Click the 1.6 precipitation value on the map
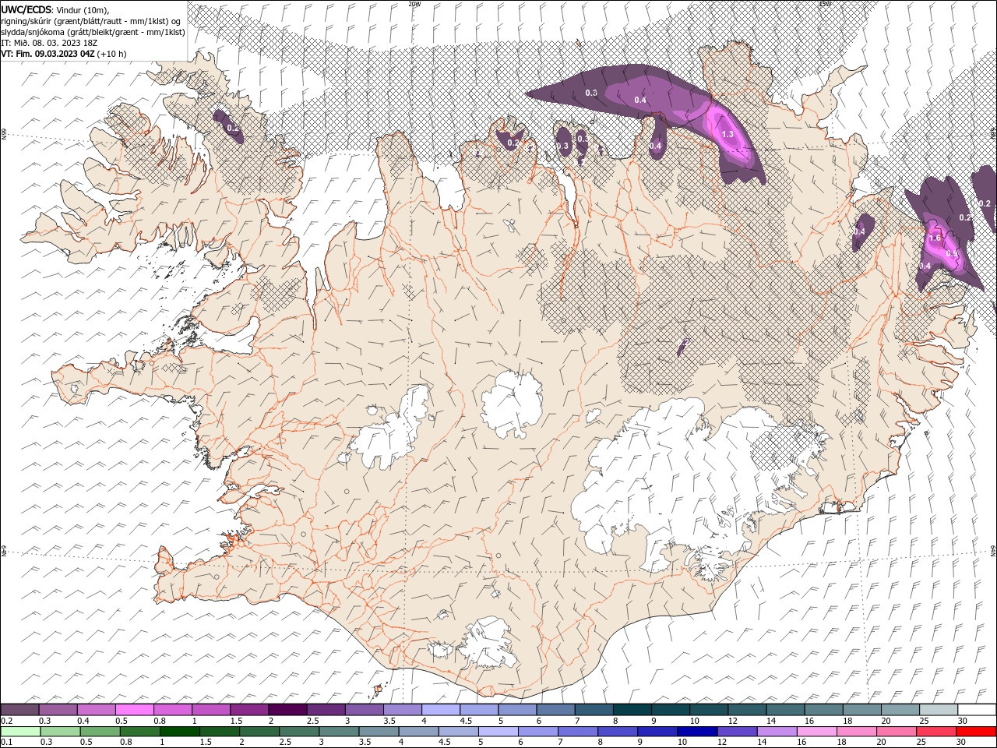The image size is (997, 748). tap(935, 237)
